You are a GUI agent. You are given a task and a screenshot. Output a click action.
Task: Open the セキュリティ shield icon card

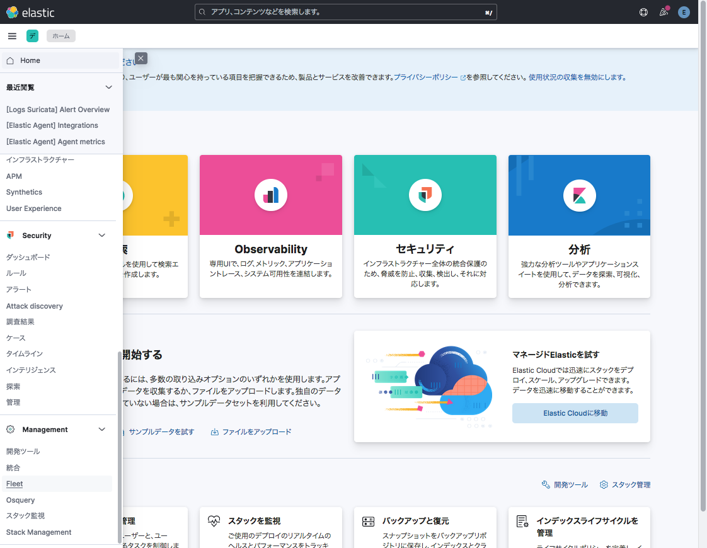(x=425, y=195)
